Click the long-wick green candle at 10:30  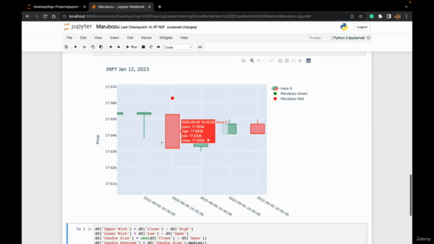144,113
